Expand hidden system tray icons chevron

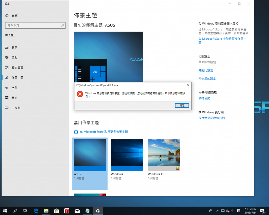pos(218,211)
